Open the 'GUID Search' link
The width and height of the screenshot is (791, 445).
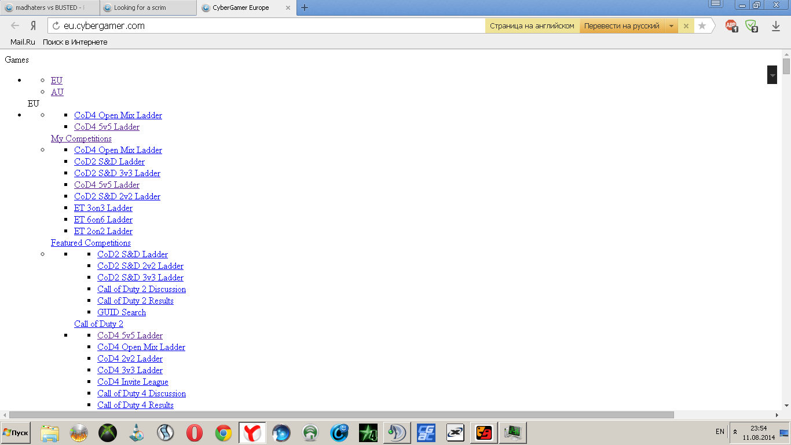[122, 312]
